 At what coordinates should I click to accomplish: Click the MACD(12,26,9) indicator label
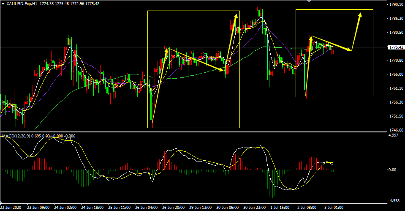coord(16,136)
